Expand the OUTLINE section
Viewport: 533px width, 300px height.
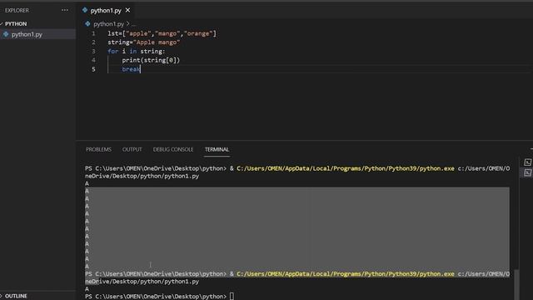pyautogui.click(x=15, y=296)
